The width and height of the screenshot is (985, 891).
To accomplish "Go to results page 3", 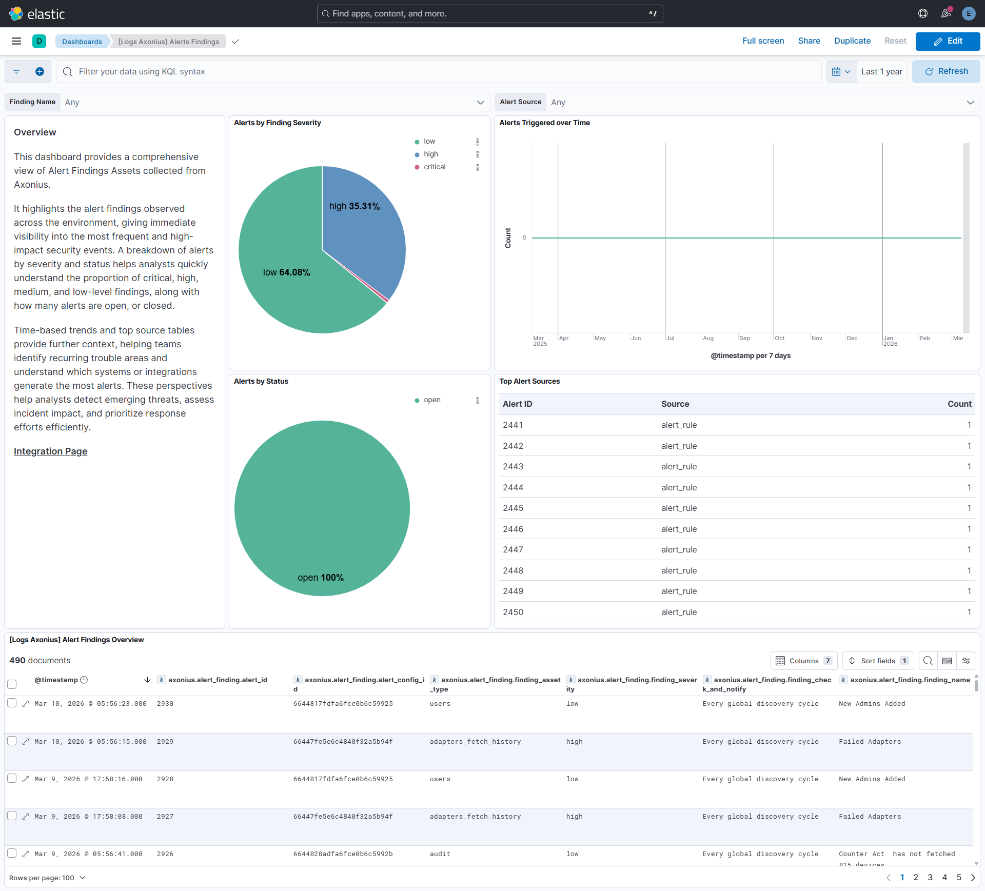I will point(930,878).
